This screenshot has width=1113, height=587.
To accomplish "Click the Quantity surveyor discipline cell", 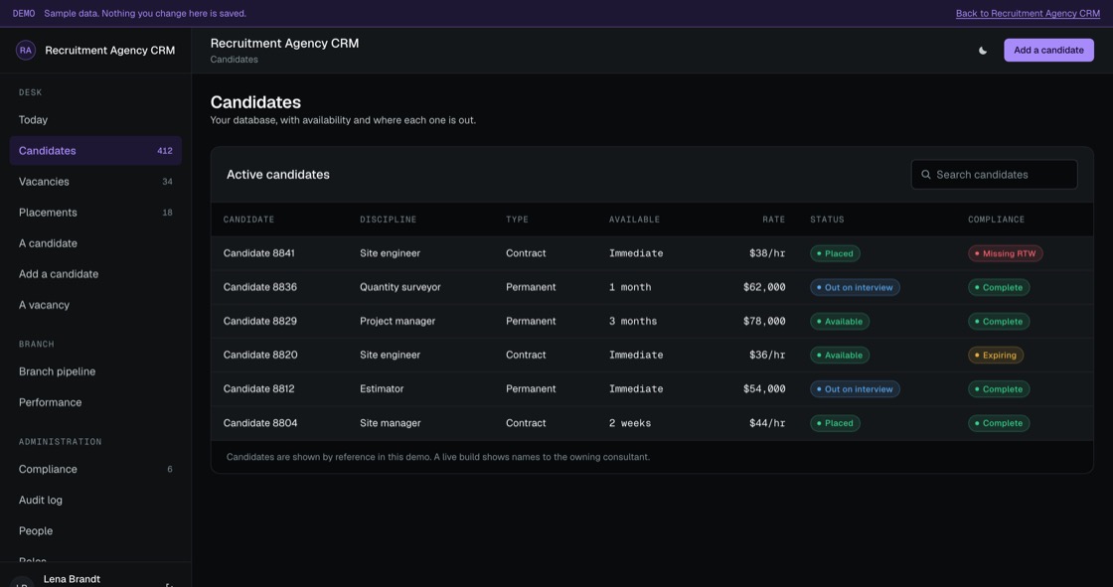I will coord(400,287).
